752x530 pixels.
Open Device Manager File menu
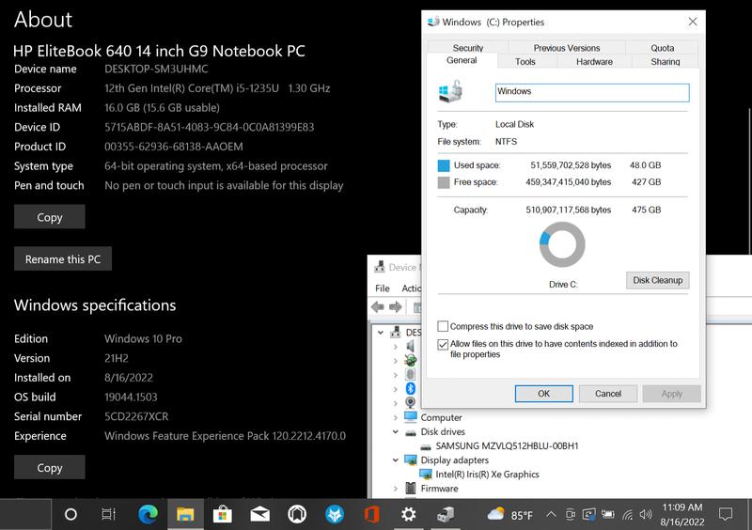coord(383,288)
